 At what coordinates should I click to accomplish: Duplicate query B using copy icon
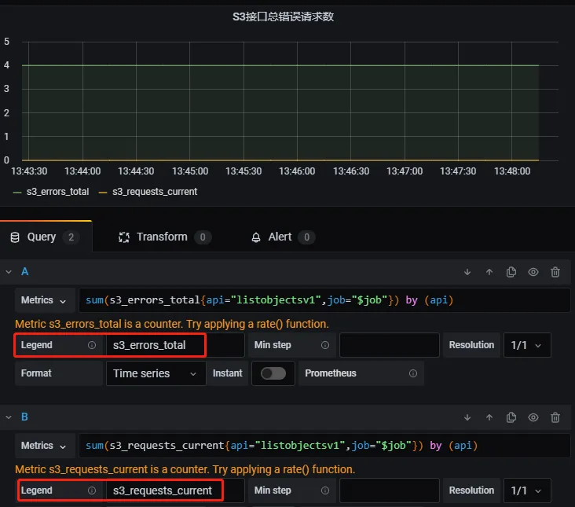click(511, 417)
